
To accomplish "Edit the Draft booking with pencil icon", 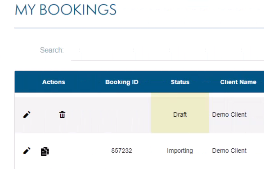I will [27, 114].
